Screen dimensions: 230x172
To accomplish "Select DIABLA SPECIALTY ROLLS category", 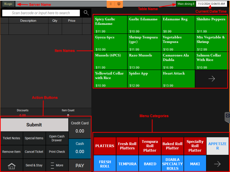I will 172,164.
